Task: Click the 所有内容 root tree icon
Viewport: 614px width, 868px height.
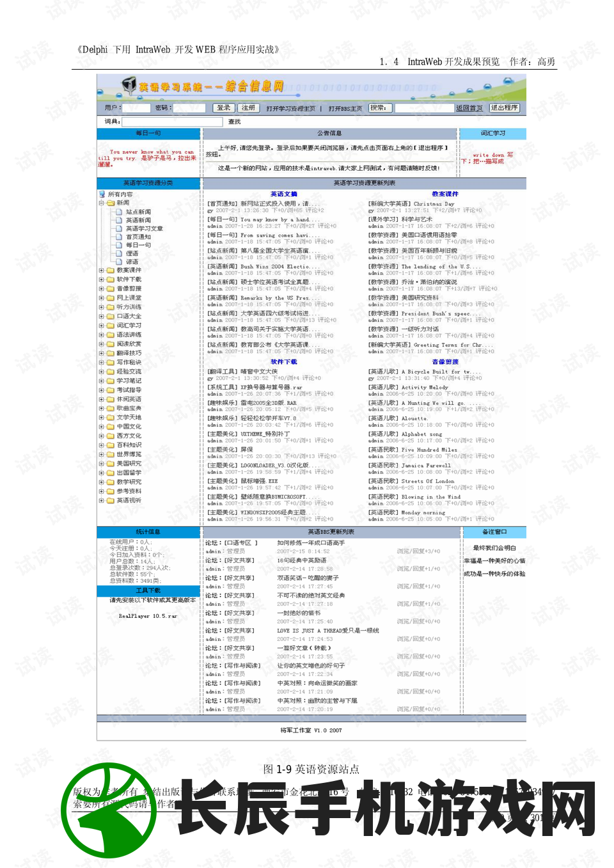Action: tap(102, 194)
